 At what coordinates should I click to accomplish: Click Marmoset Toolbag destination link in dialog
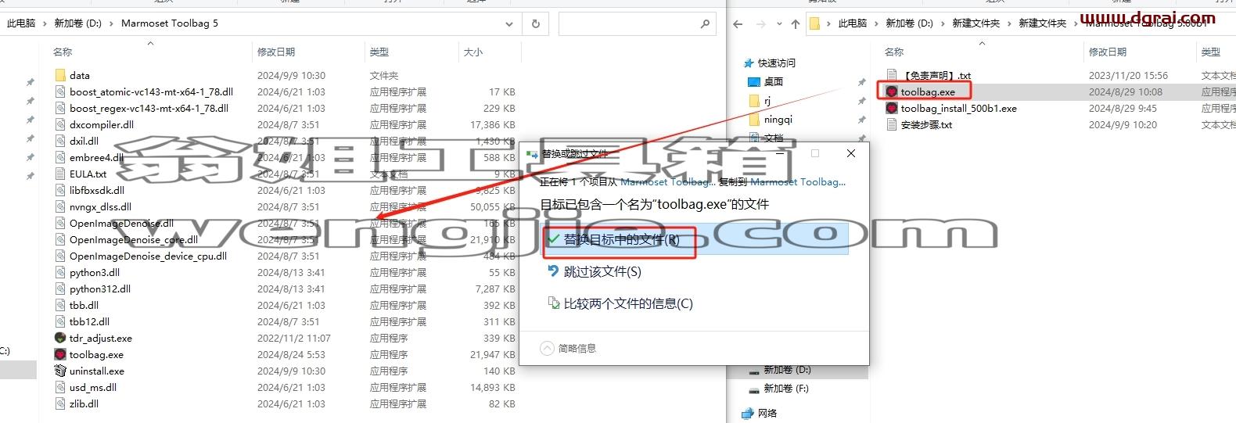point(798,181)
